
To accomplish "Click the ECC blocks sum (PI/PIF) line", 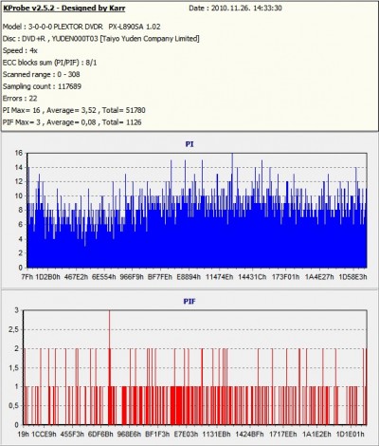I will tap(50, 63).
